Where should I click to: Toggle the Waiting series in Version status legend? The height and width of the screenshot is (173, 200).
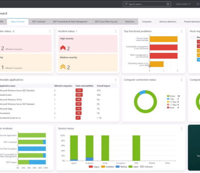pos(121,167)
